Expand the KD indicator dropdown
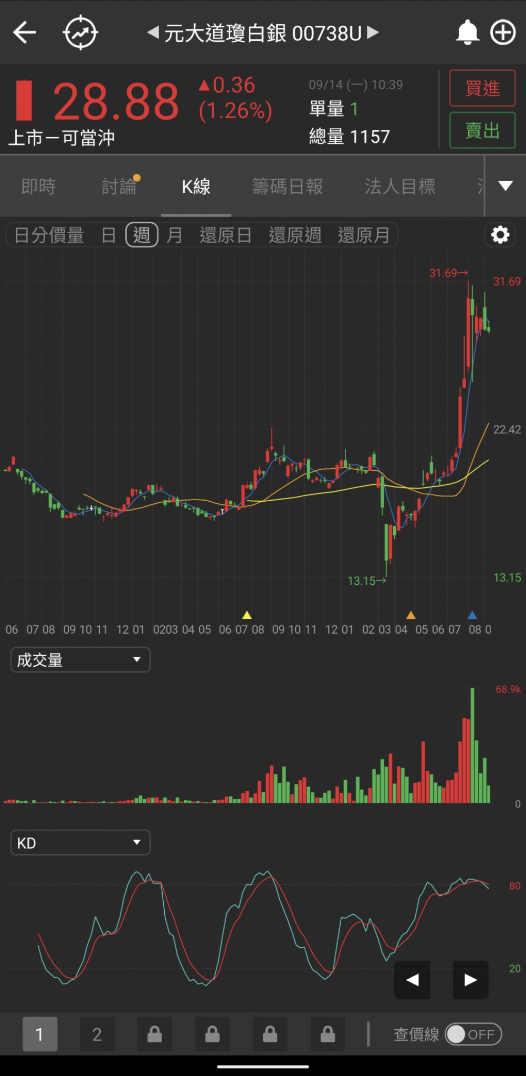 (80, 843)
